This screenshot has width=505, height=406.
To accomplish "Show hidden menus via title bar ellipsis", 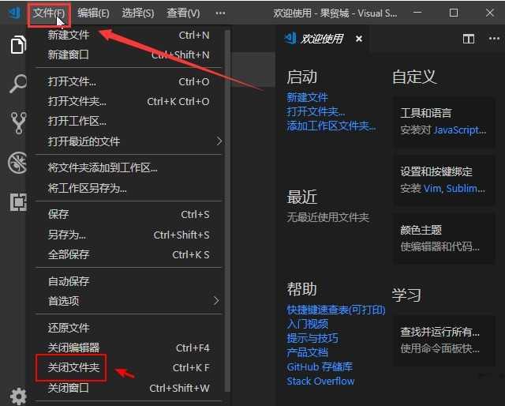I will [x=220, y=13].
